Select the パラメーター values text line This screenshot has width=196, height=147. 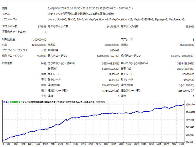click(117, 20)
